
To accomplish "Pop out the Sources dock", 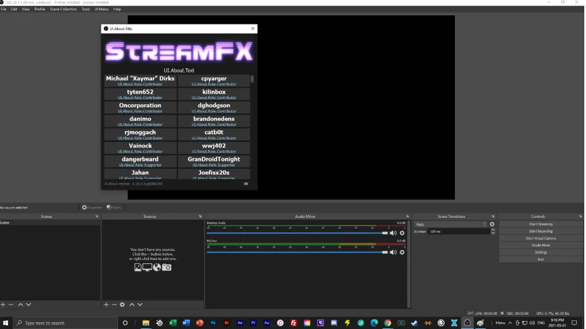I will point(200,217).
